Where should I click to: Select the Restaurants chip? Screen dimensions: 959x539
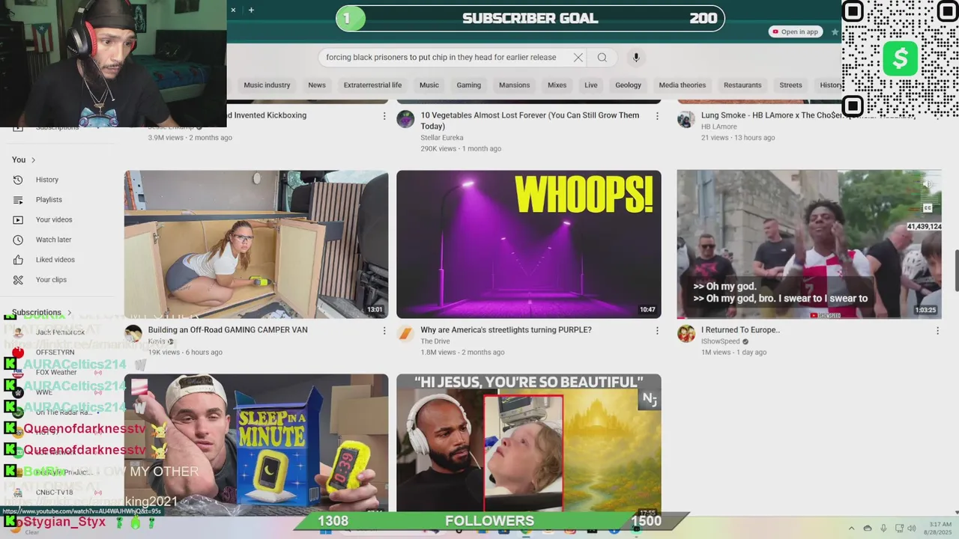[742, 85]
